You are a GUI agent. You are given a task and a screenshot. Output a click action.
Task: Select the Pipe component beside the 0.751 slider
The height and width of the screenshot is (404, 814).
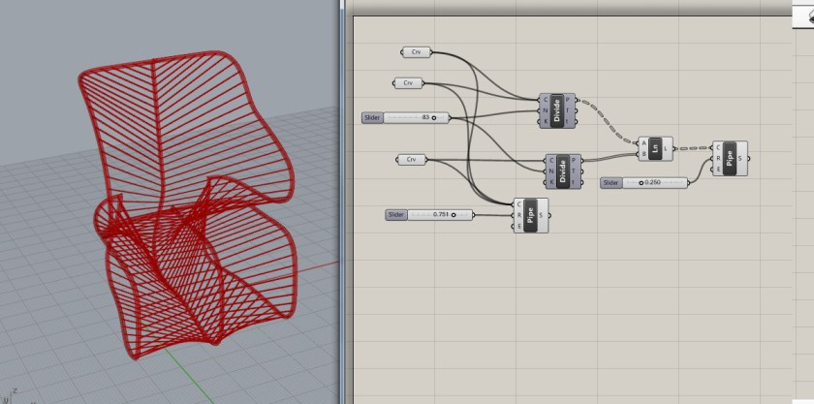pyautogui.click(x=530, y=216)
